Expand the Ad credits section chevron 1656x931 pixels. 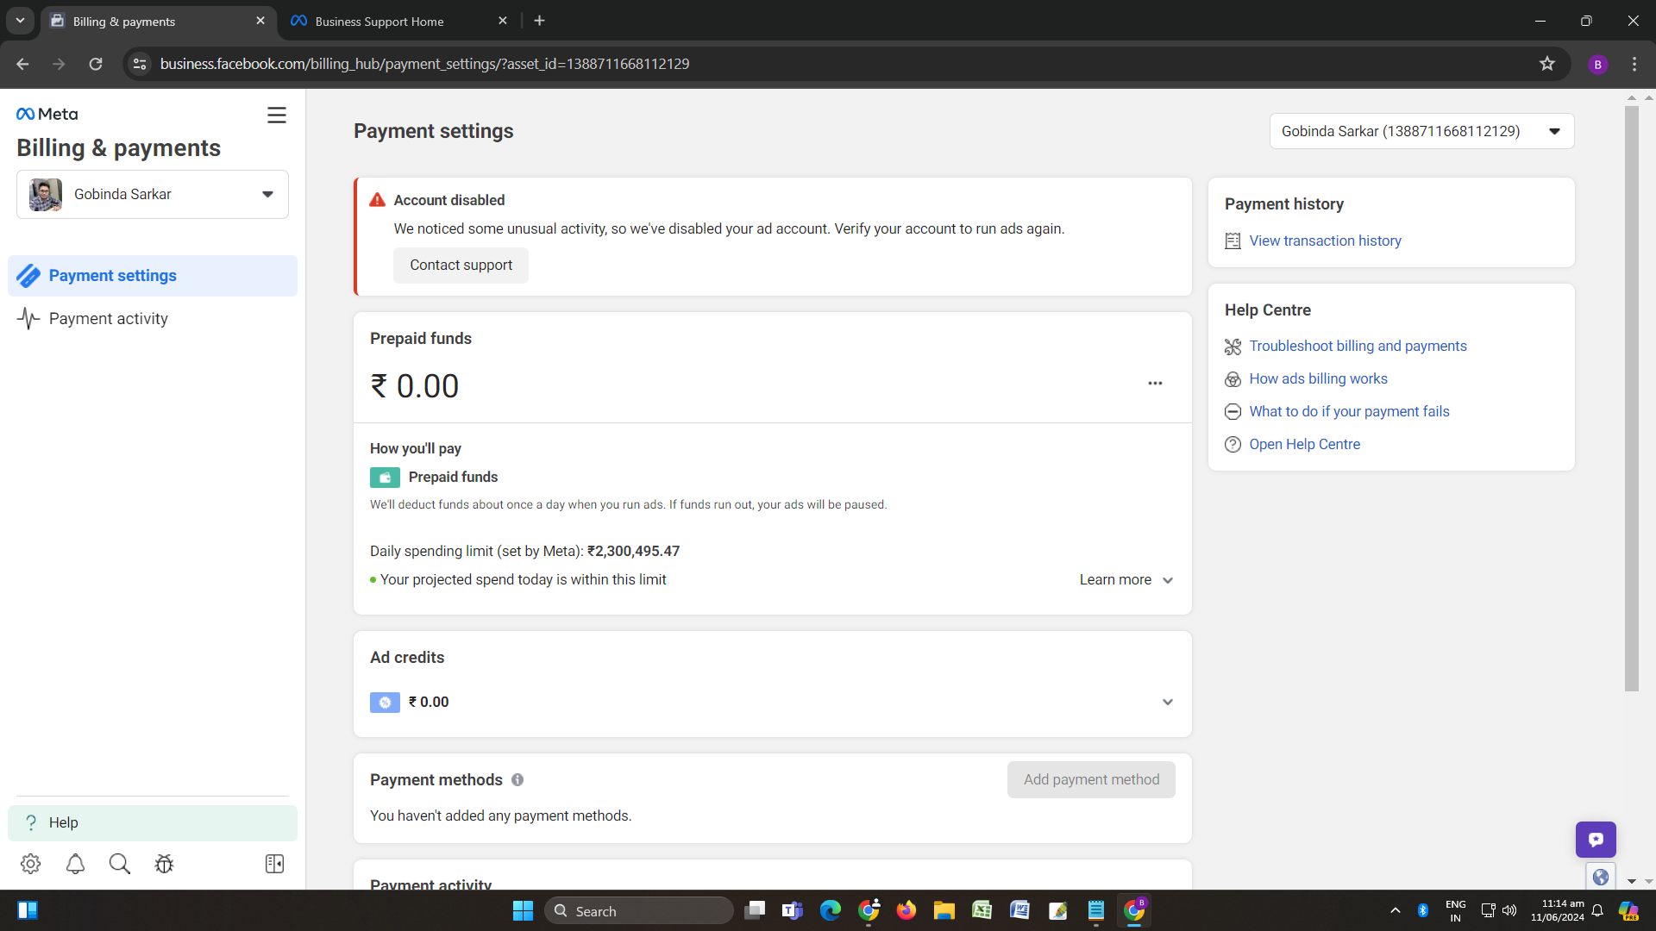pyautogui.click(x=1167, y=703)
